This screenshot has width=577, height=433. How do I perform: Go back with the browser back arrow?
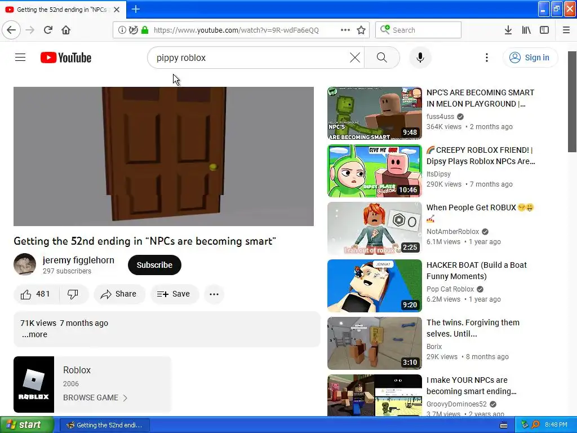[x=11, y=30]
